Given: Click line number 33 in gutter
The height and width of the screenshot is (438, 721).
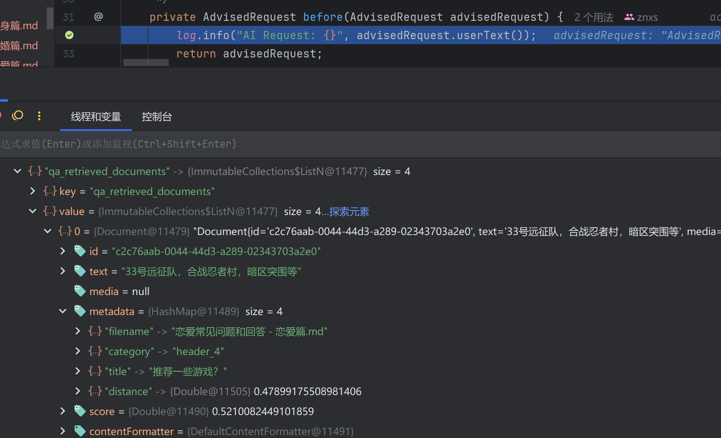Looking at the screenshot, I should (x=68, y=54).
